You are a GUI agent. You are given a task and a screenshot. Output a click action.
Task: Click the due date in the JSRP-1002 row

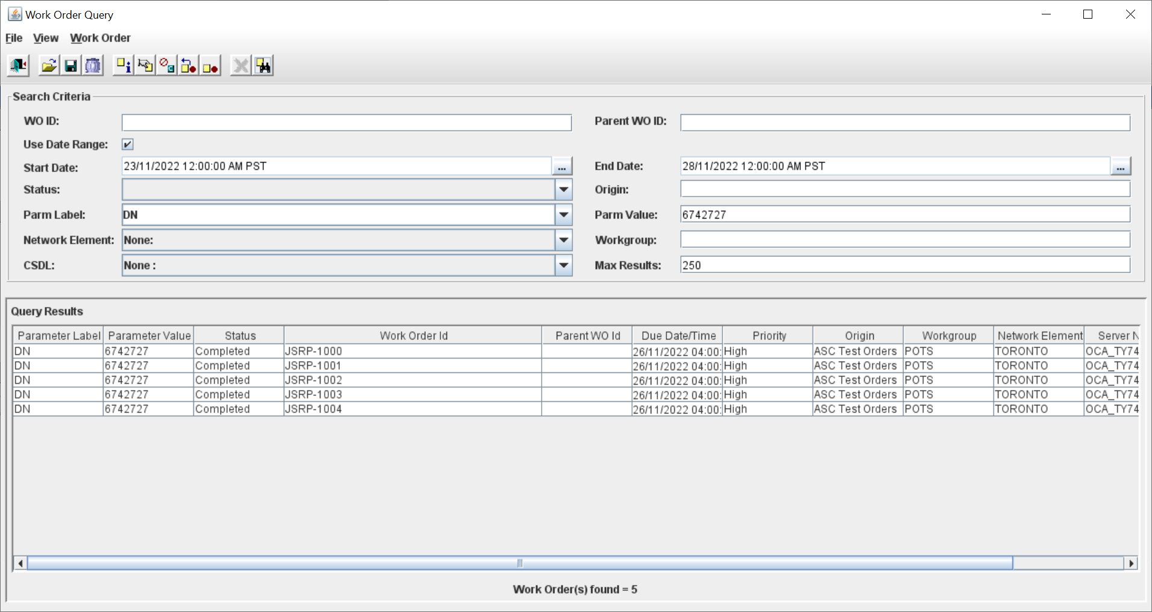point(677,381)
